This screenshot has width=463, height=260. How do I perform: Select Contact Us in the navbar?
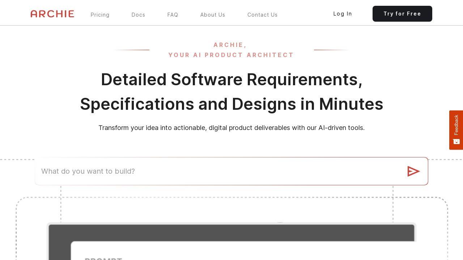(262, 15)
